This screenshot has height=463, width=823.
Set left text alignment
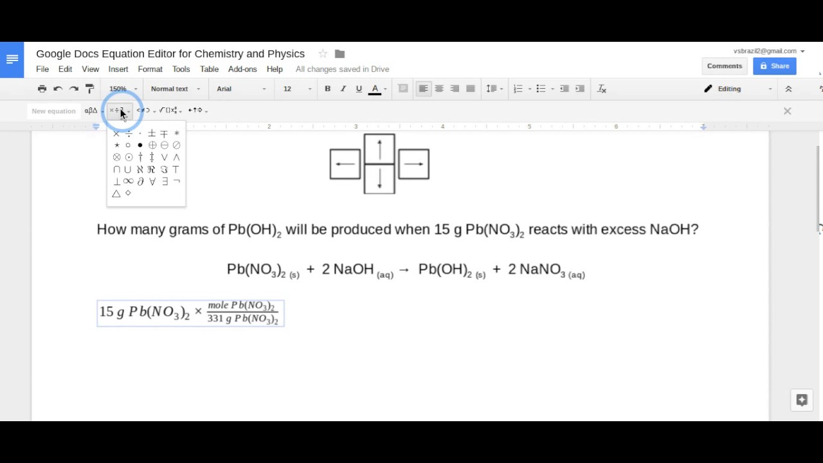423,89
